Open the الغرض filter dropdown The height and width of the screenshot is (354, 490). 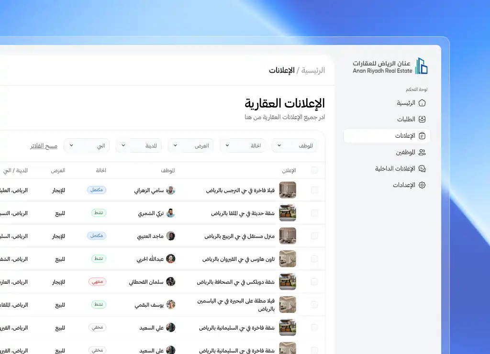coord(190,145)
